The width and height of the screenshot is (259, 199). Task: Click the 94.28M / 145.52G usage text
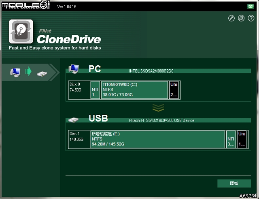coord(108,144)
